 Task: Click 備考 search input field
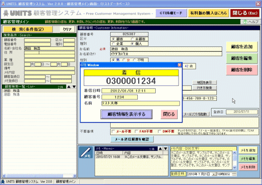[49, 68]
